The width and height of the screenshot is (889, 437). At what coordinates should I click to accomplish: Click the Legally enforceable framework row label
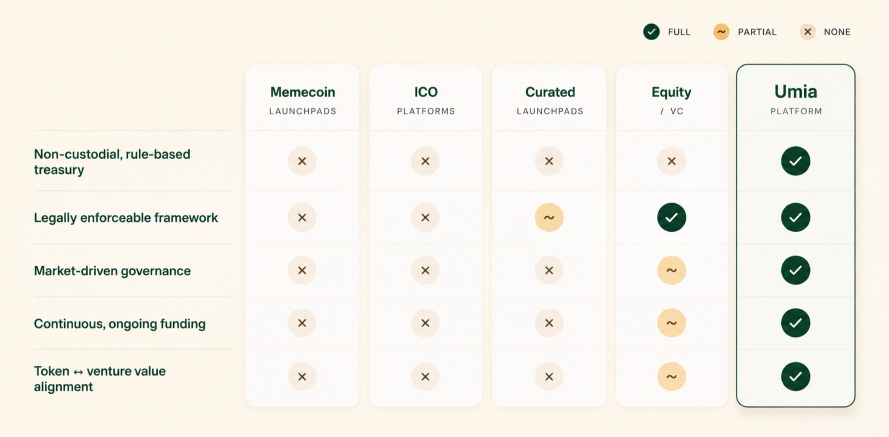(126, 218)
